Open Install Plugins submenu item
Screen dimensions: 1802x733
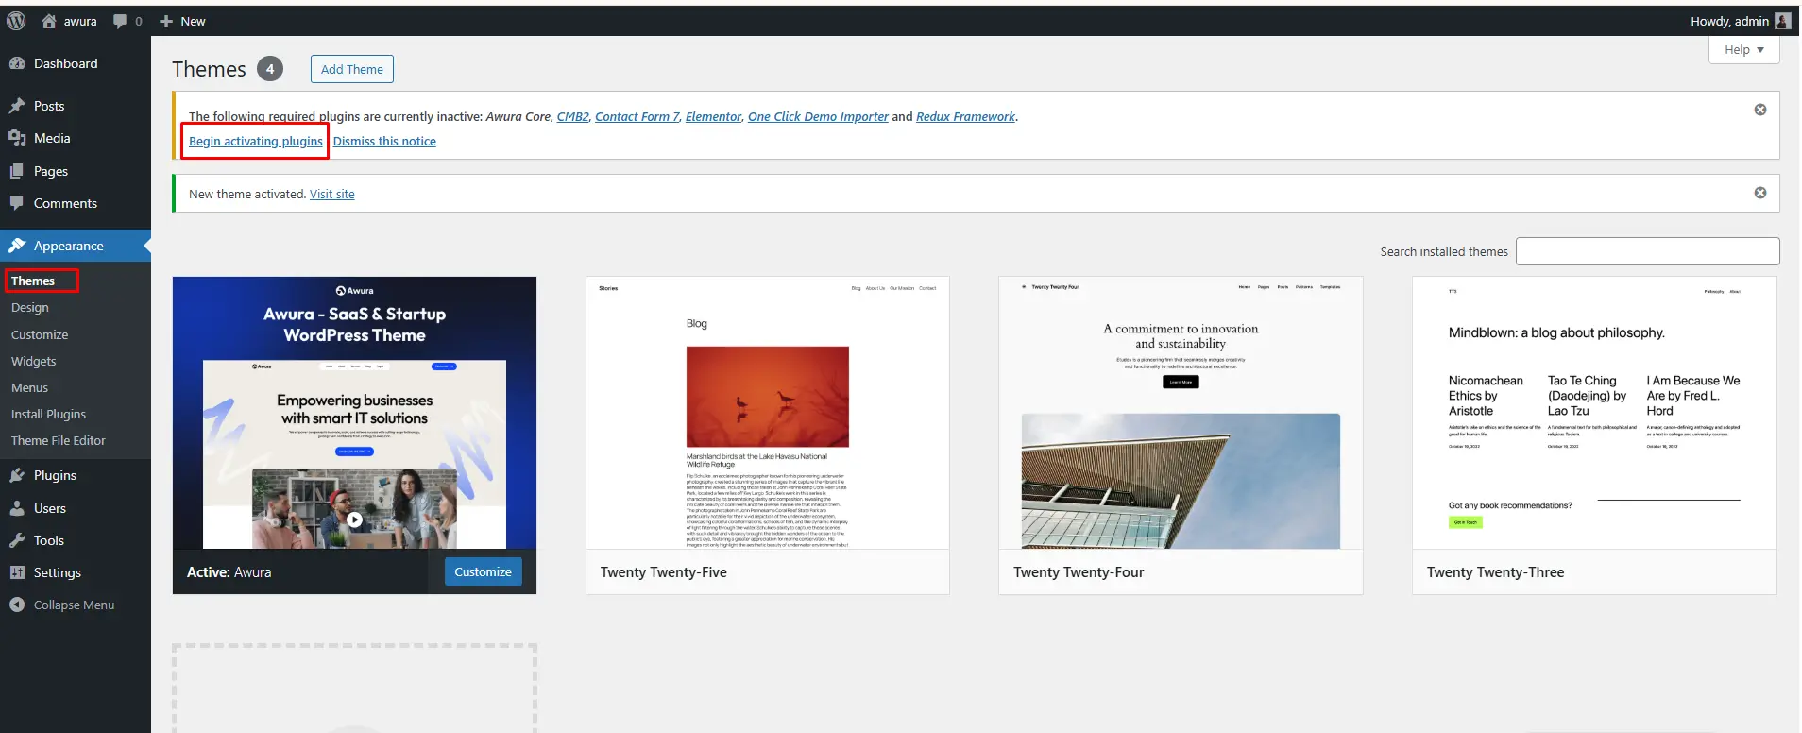click(48, 414)
